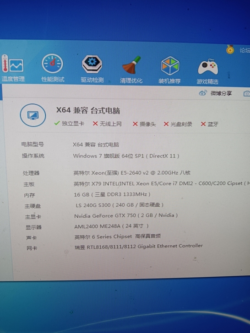This screenshot has width=250, height=333.
Task: Click the 处理器 label
Action: coord(31,173)
